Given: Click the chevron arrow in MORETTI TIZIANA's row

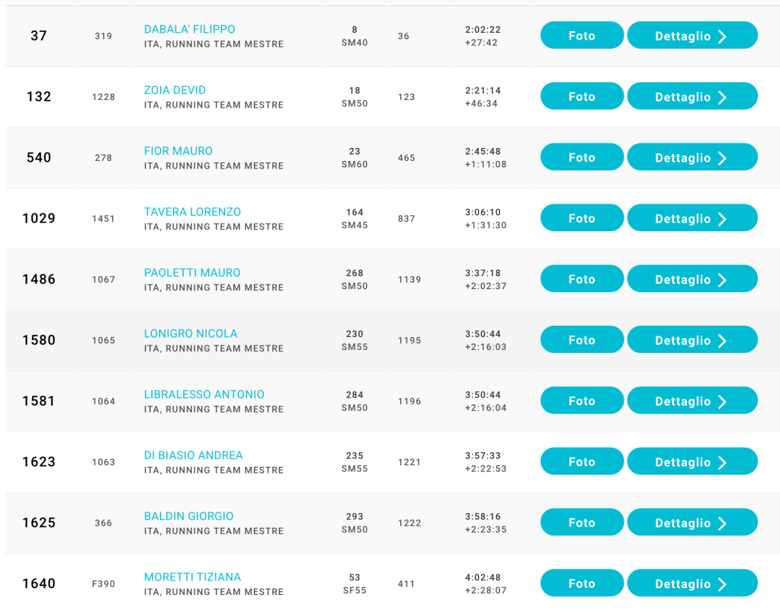Looking at the screenshot, I should tap(722, 584).
